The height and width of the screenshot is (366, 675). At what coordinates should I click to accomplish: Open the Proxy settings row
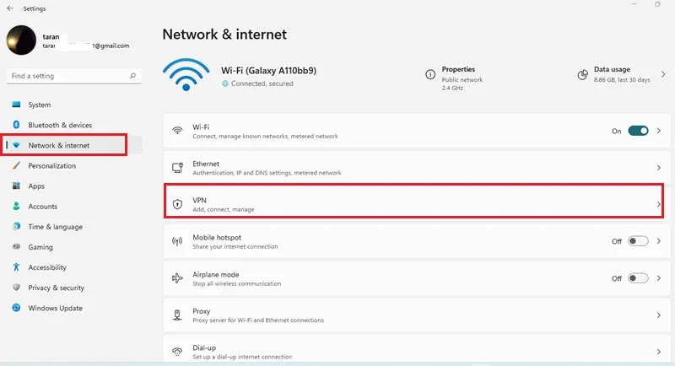coord(417,315)
